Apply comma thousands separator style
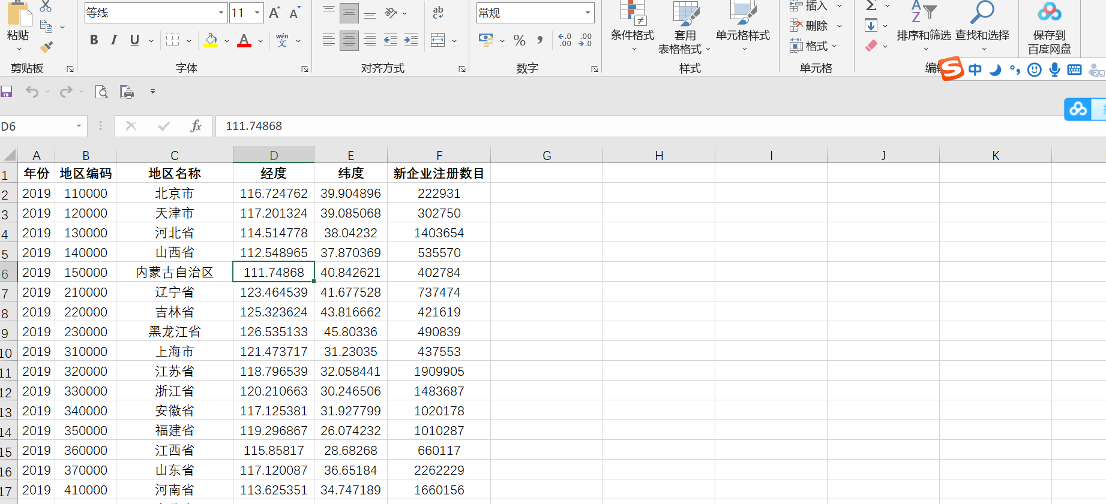 coord(540,40)
